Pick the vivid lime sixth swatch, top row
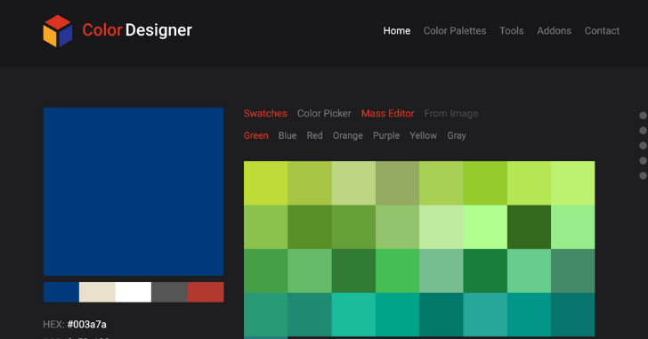This screenshot has width=648, height=339. tap(485, 183)
